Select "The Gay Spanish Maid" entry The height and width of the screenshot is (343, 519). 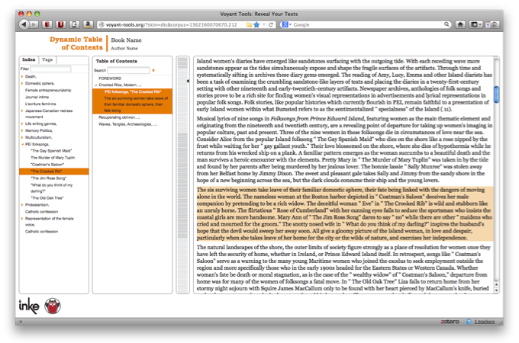(51, 151)
